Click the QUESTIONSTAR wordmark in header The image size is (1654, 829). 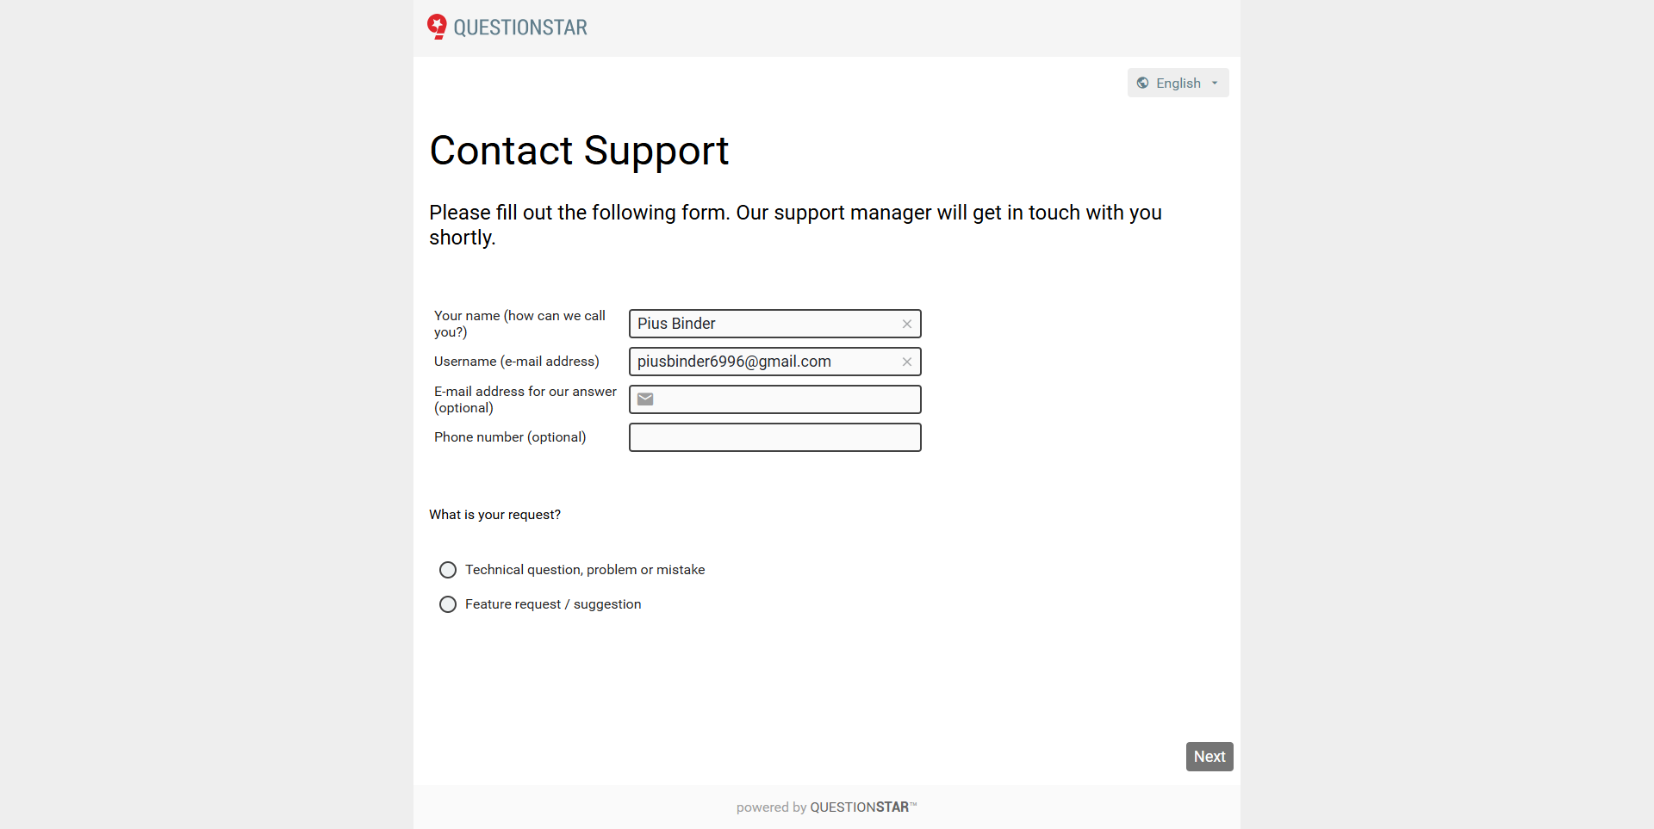pyautogui.click(x=520, y=28)
